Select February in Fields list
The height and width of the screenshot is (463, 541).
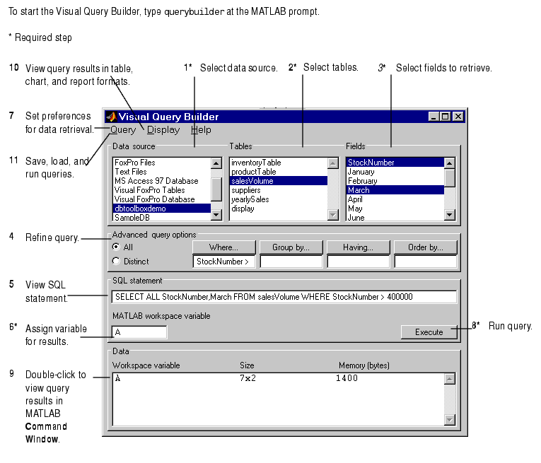(395, 181)
